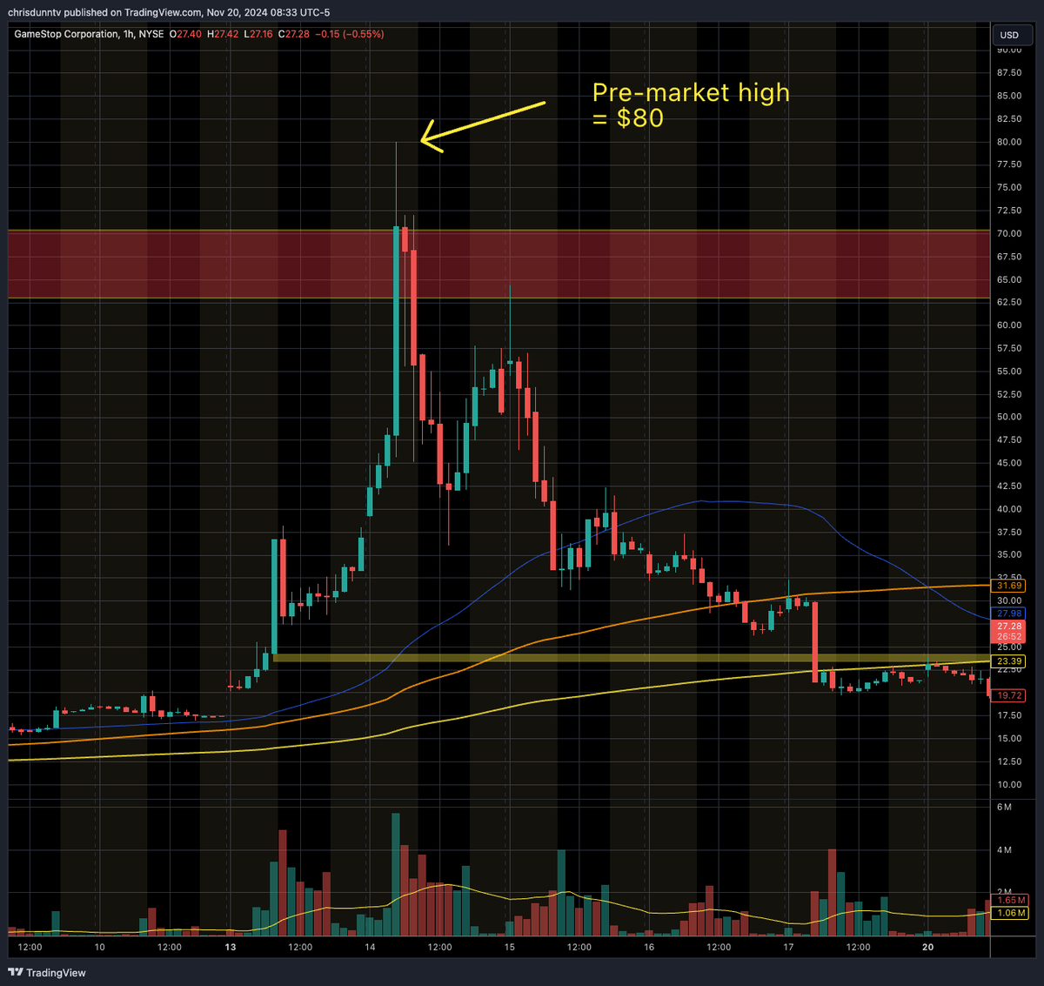This screenshot has height=986, width=1044.
Task: Click the C27.28 close value in legend
Action: [294, 34]
